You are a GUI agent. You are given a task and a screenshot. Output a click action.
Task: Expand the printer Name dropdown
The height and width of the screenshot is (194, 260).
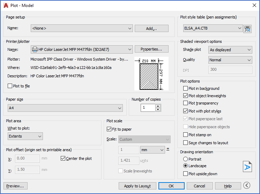pos(82,49)
